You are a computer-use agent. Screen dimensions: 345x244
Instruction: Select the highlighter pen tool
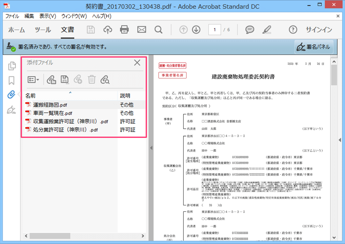[267, 30]
